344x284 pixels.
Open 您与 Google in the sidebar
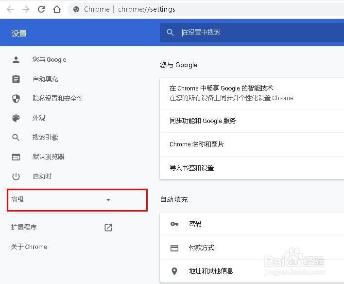49,59
